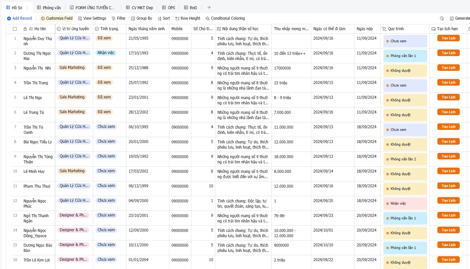Click Phỏng vấn lần 2 card for Nguyễn Thị Tùng Thiện
This screenshot has width=470, height=269.
405,159
